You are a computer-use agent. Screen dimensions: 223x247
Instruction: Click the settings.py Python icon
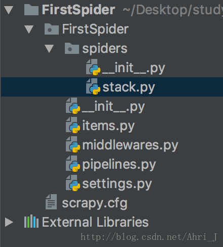[73, 183]
